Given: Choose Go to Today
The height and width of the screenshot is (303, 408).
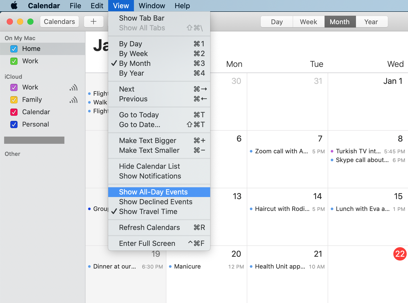Looking at the screenshot, I should [x=159, y=115].
